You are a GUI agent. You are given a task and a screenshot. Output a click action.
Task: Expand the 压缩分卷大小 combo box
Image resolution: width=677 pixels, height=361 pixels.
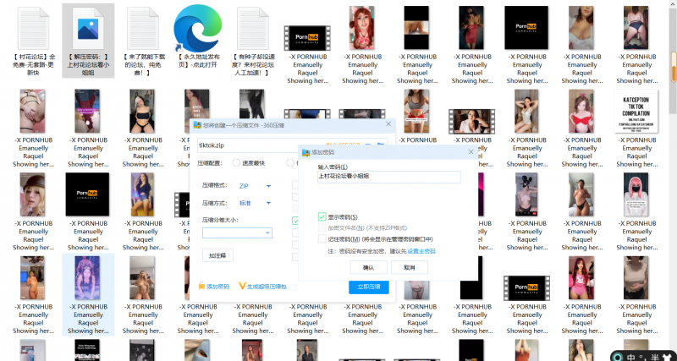tap(267, 232)
